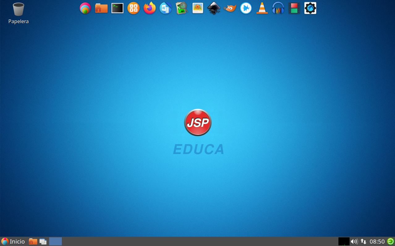Launch the headphones audio editor icon
Screen dimensions: 395x246
click(278, 8)
